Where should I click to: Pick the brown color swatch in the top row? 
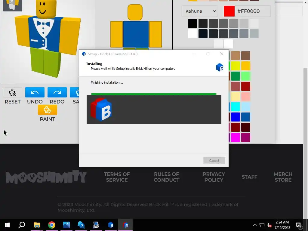(246, 56)
